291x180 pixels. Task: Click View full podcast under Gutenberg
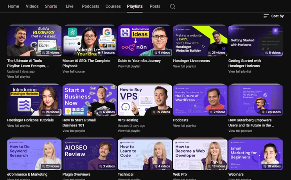point(240,131)
